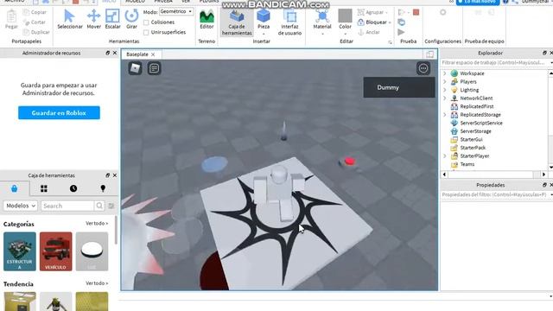553x311 pixels.
Task: Open toolbox creations lightbulb tab
Action: tap(103, 188)
